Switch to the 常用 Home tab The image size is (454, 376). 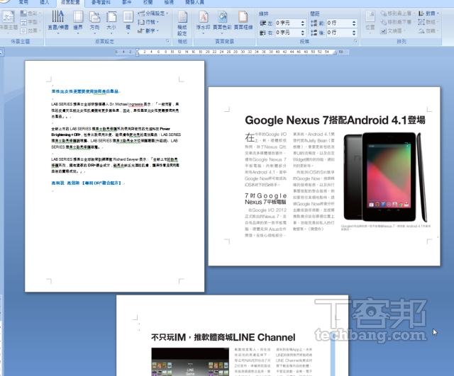23,2
